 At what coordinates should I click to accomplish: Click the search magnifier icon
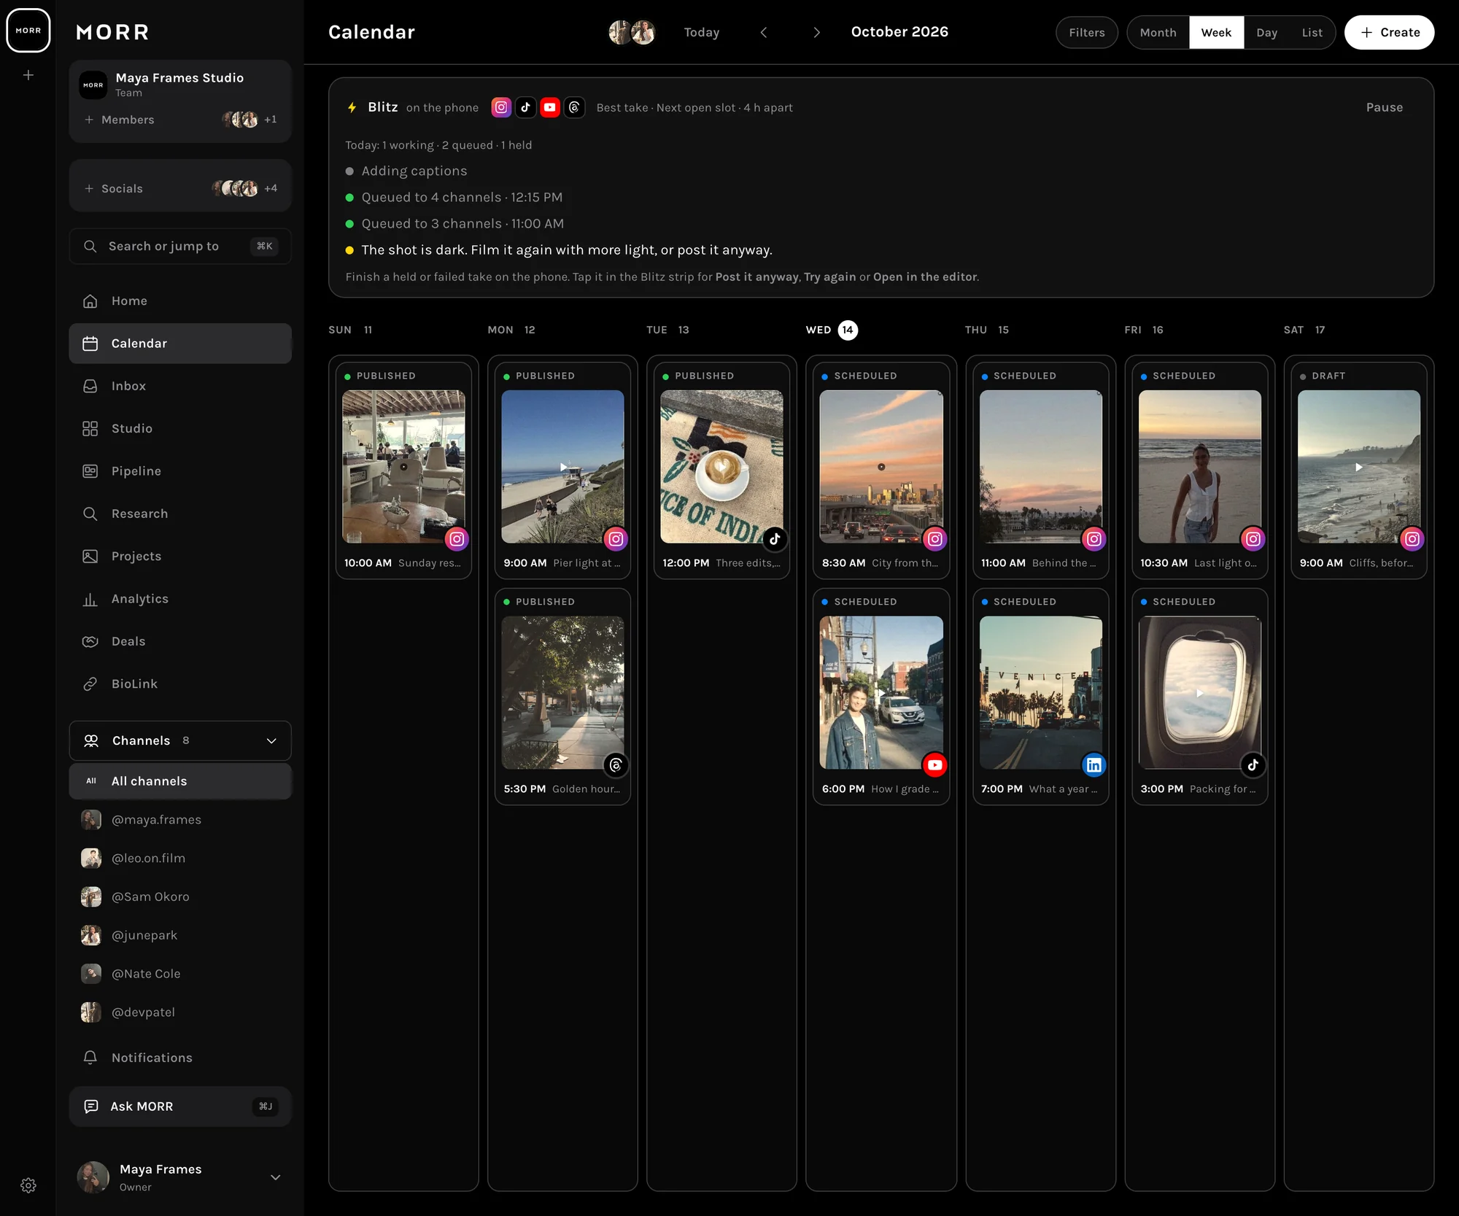tap(90, 247)
